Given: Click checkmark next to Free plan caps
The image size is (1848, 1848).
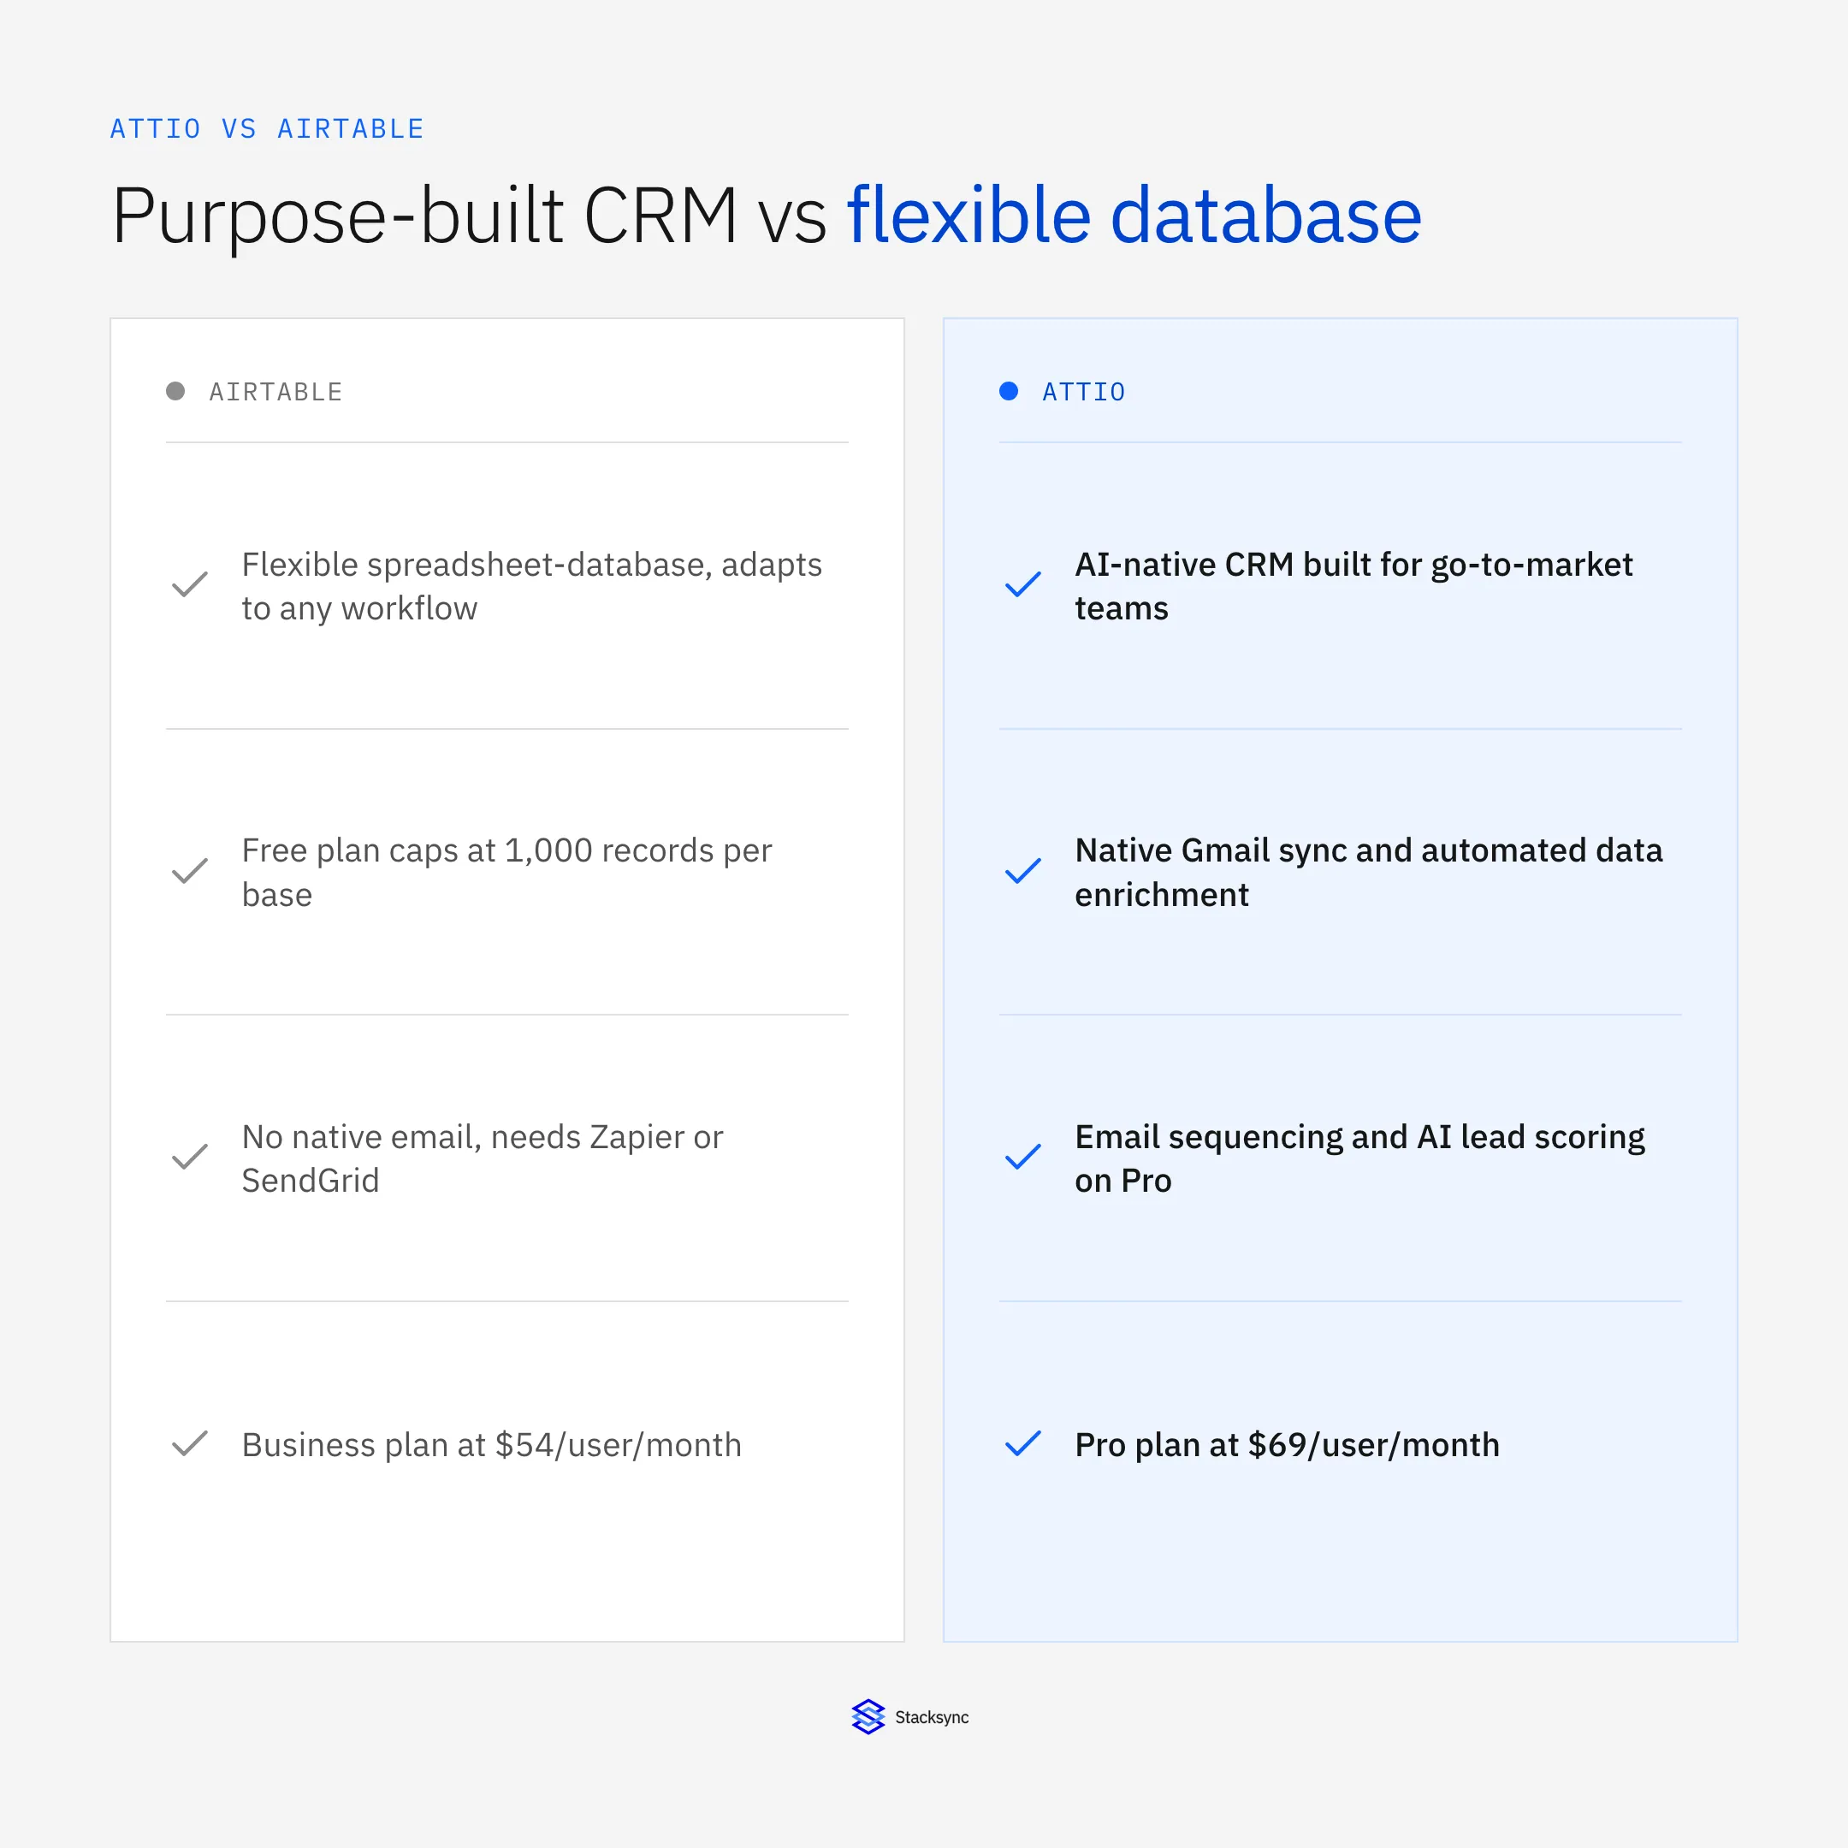Looking at the screenshot, I should (x=189, y=870).
